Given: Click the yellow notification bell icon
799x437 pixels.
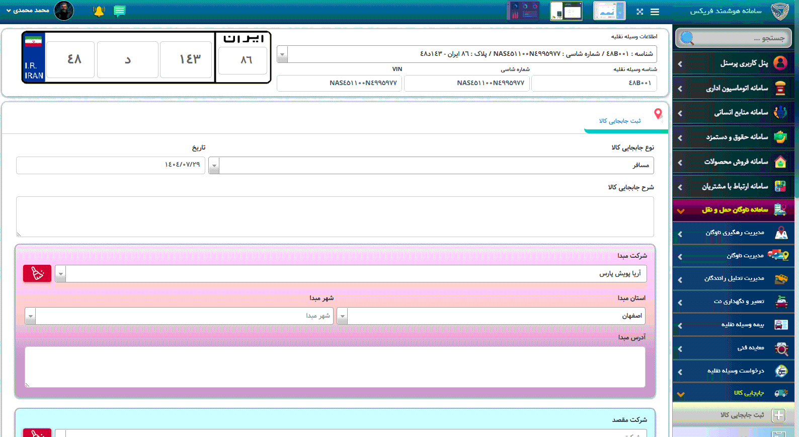Looking at the screenshot, I should (x=99, y=11).
